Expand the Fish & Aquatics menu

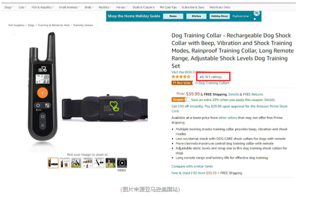coord(42,7)
